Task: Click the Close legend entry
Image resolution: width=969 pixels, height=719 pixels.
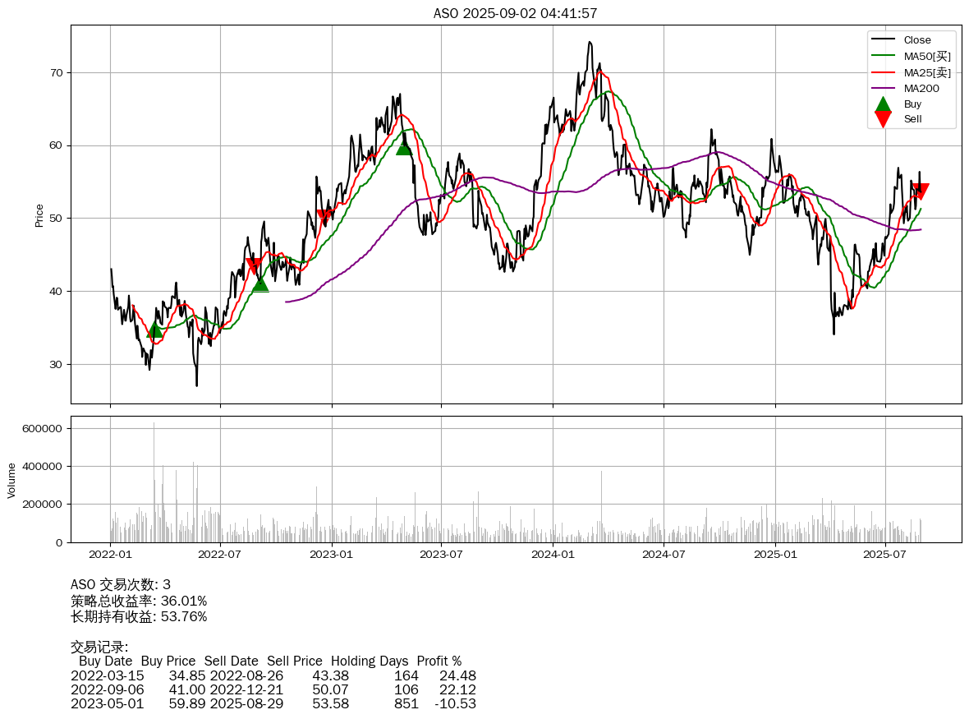Action: pyautogui.click(x=917, y=39)
